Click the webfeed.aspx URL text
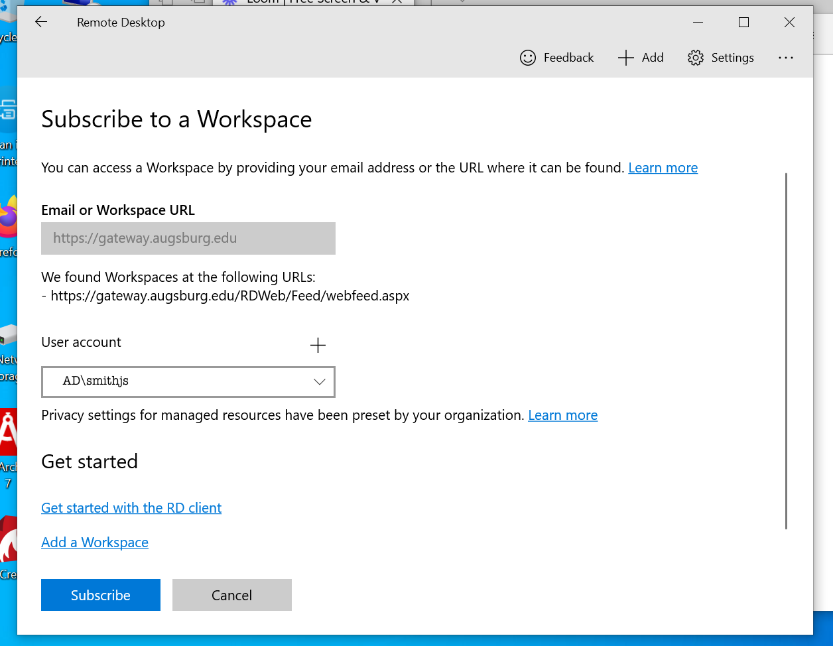The height and width of the screenshot is (646, 833). coord(229,296)
